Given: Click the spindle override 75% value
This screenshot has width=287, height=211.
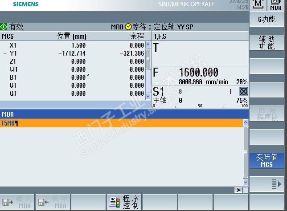Looking at the screenshot, I should pyautogui.click(x=242, y=100).
